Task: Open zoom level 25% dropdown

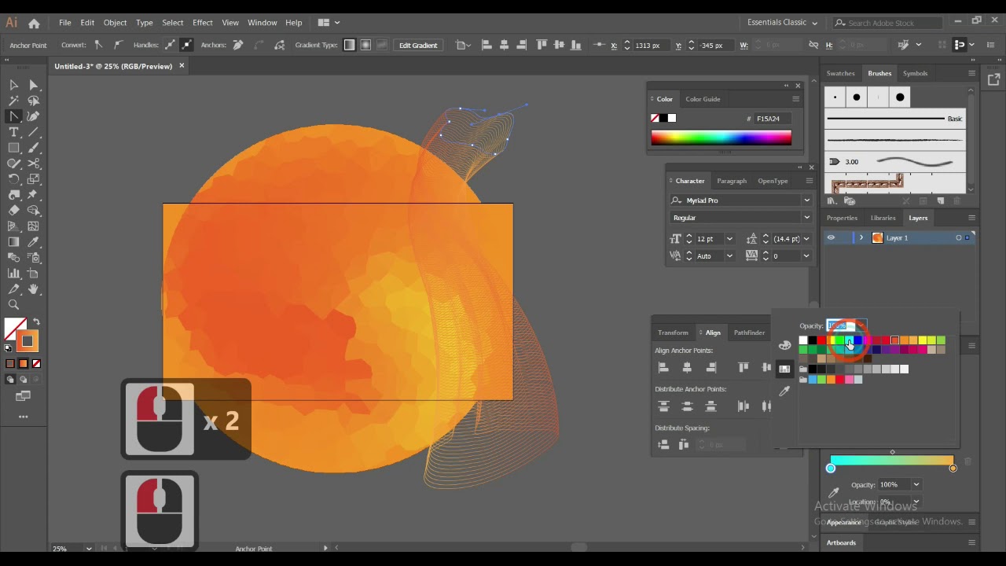Action: click(x=89, y=548)
